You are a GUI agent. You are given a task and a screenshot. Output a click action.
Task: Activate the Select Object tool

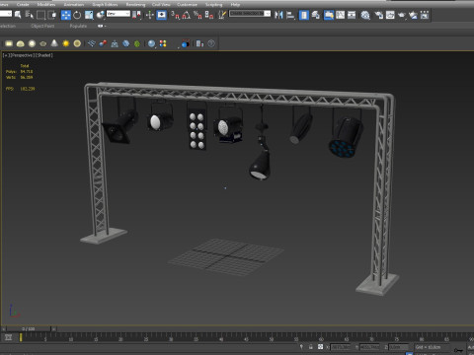click(18, 15)
